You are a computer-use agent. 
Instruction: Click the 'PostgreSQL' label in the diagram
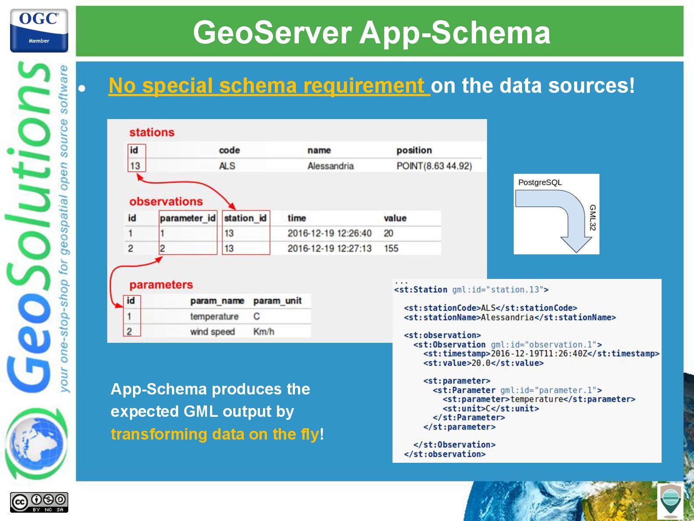(540, 182)
